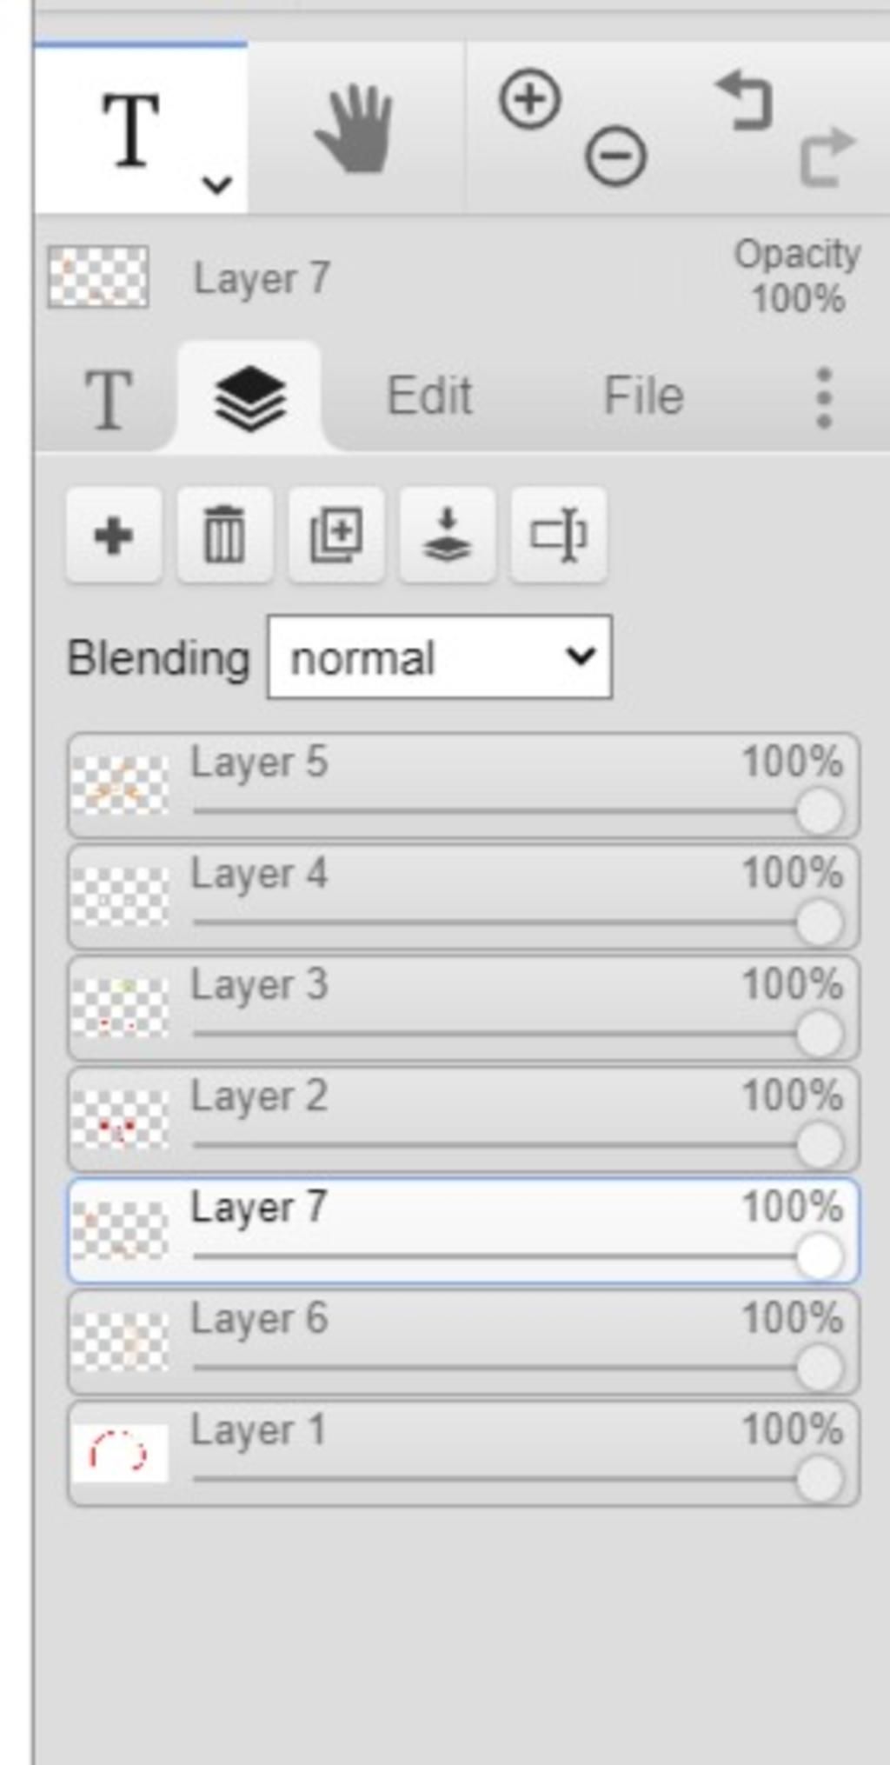Add a new layer with plus button

[x=114, y=536]
